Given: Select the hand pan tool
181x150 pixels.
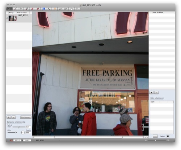Looking at the screenshot, I should [x=71, y=9].
